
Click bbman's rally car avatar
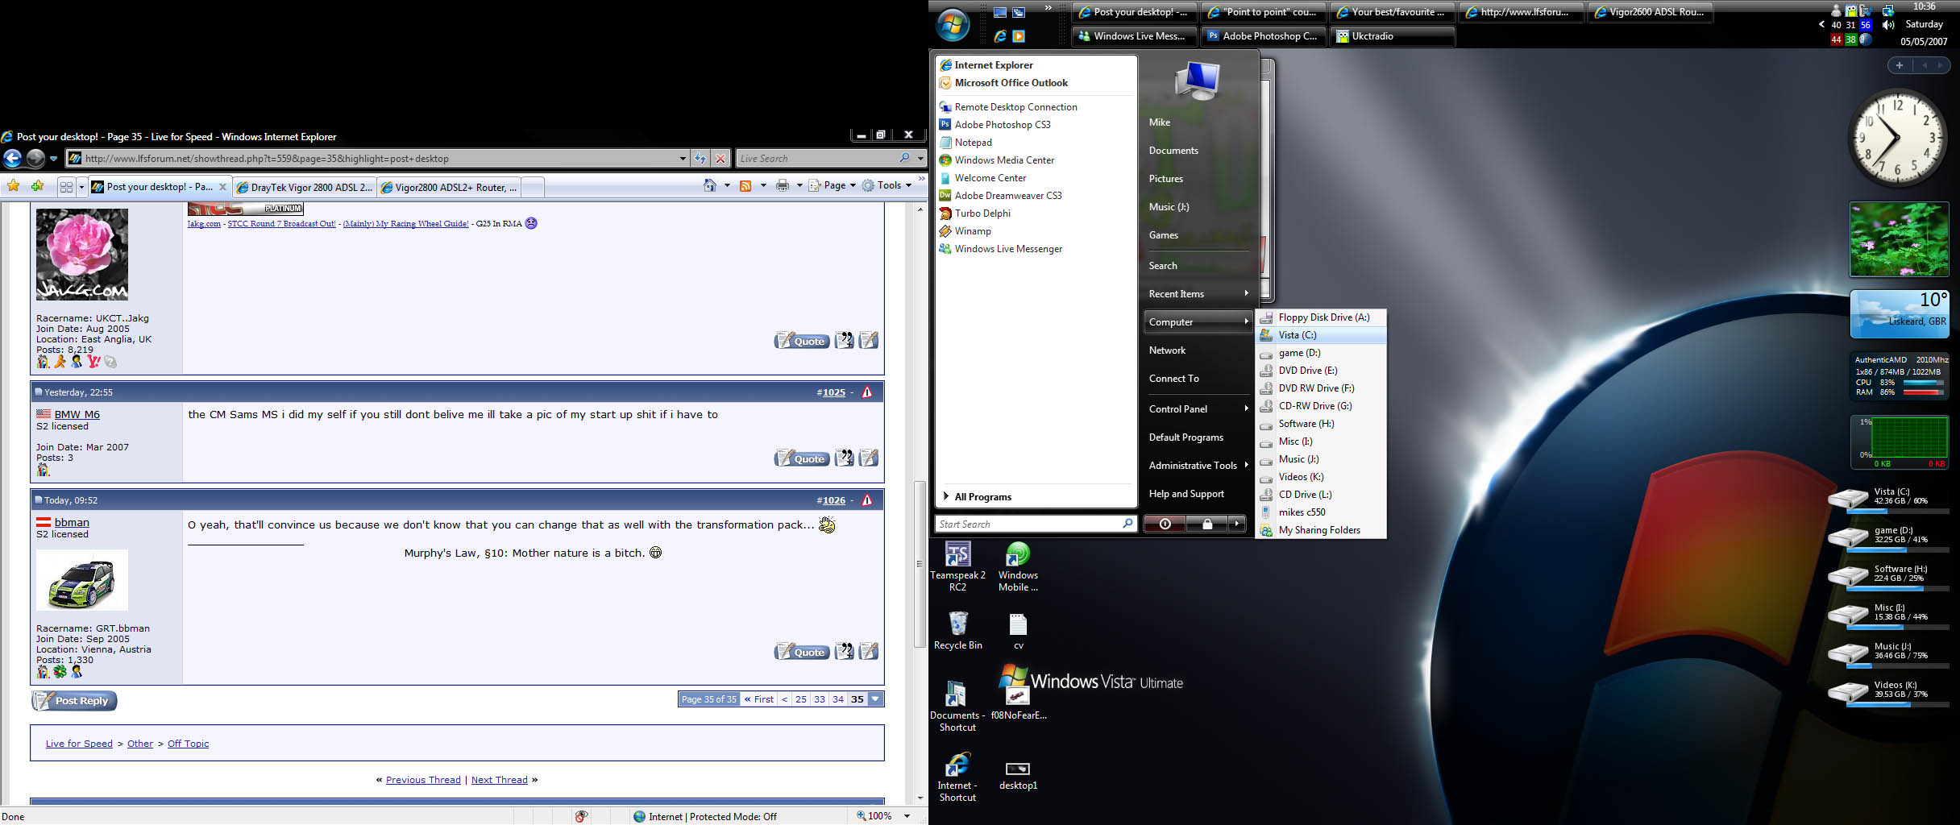pos(82,580)
